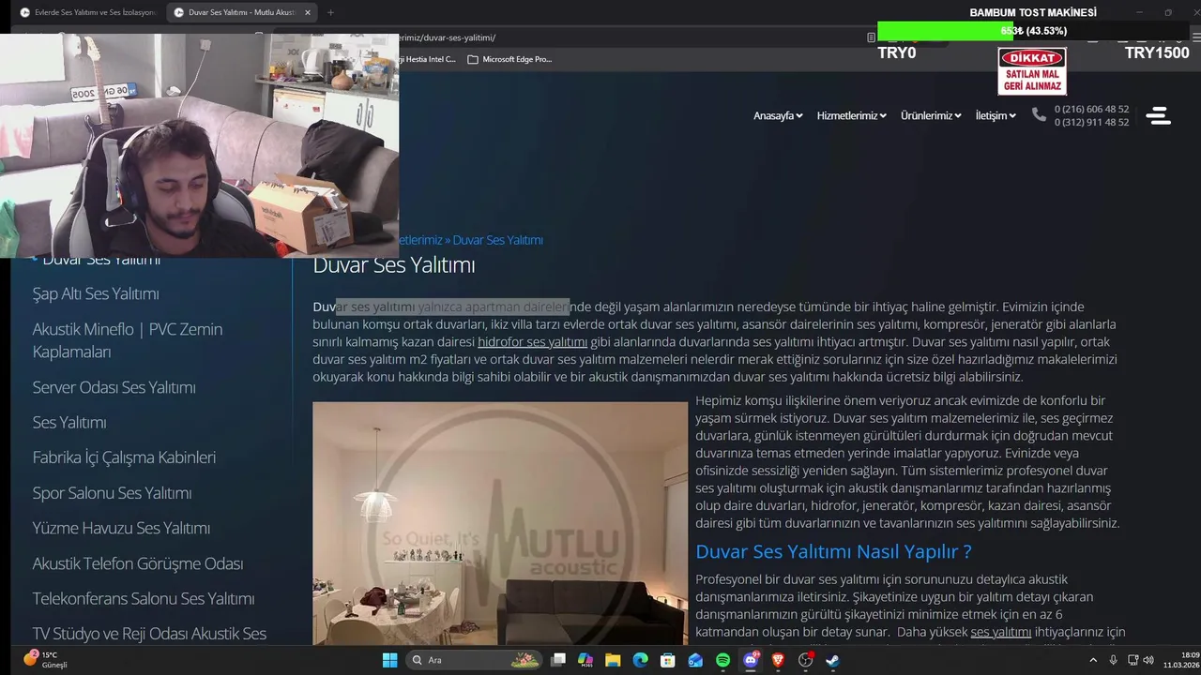
Task: Open Fabrika İçi Çalışma Kabinleri link
Action: 124,457
